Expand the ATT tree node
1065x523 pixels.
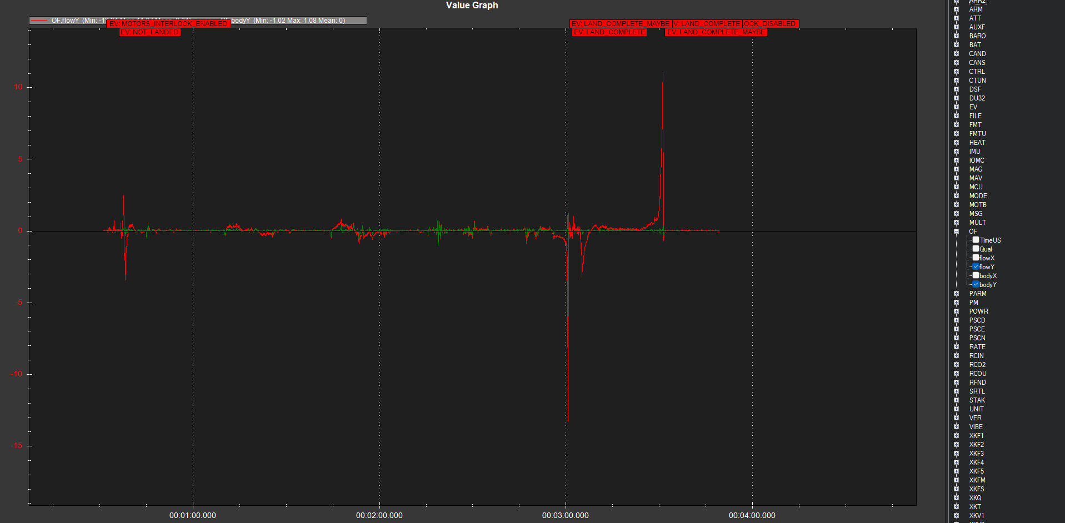tap(956, 18)
